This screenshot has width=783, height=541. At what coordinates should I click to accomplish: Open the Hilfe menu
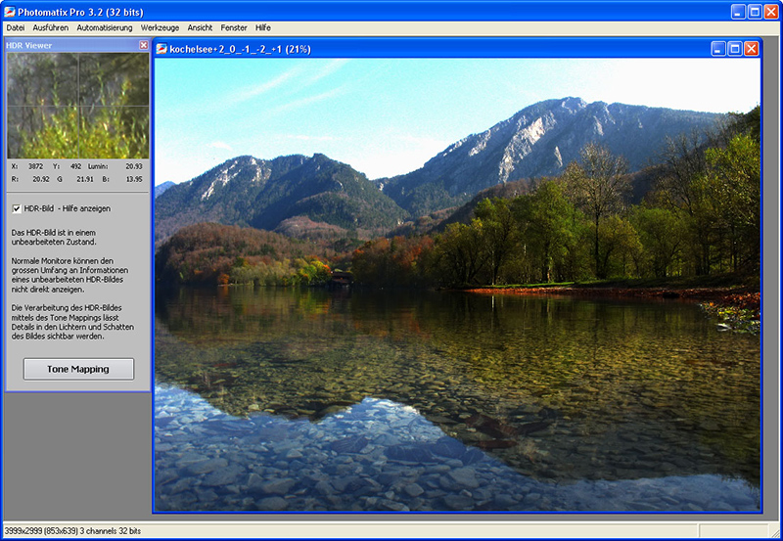(263, 28)
